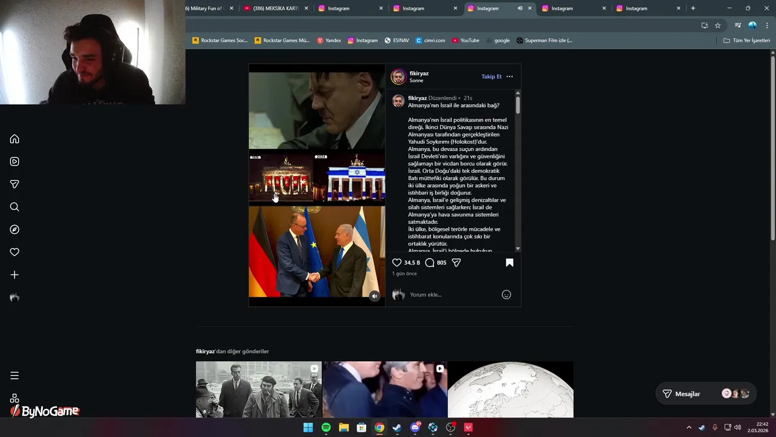Open Steam from the taskbar
The image size is (776, 437).
397,427
